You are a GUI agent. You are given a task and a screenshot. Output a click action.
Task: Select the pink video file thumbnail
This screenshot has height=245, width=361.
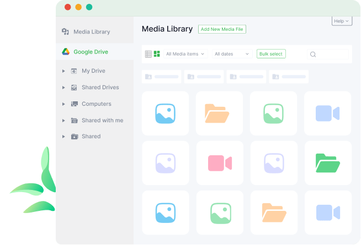click(220, 163)
